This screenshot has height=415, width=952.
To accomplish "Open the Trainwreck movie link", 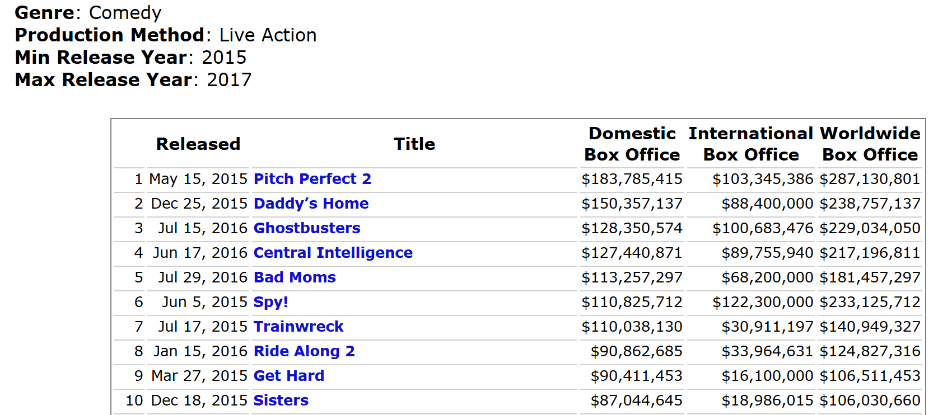I will point(298,327).
